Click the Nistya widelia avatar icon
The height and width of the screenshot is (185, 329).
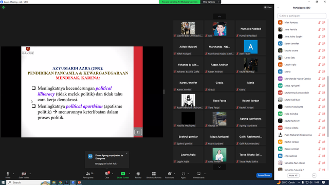pyautogui.click(x=280, y=128)
